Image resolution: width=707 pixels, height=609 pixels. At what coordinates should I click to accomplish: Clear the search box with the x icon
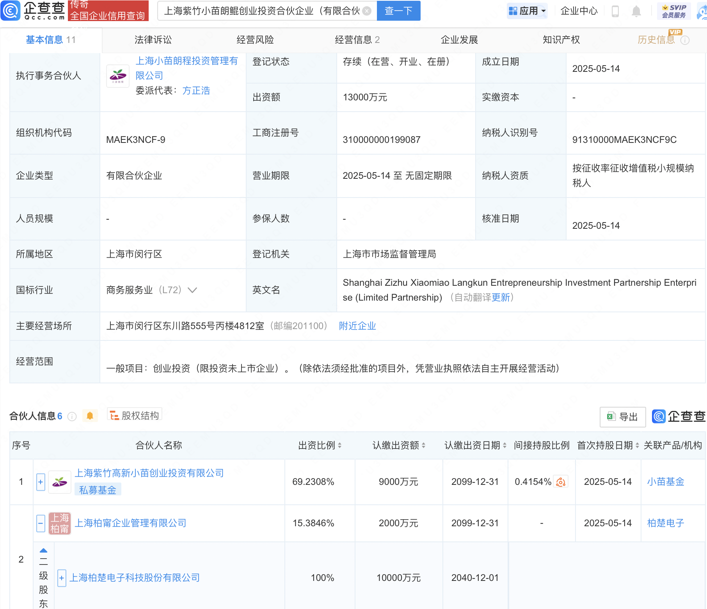[367, 11]
